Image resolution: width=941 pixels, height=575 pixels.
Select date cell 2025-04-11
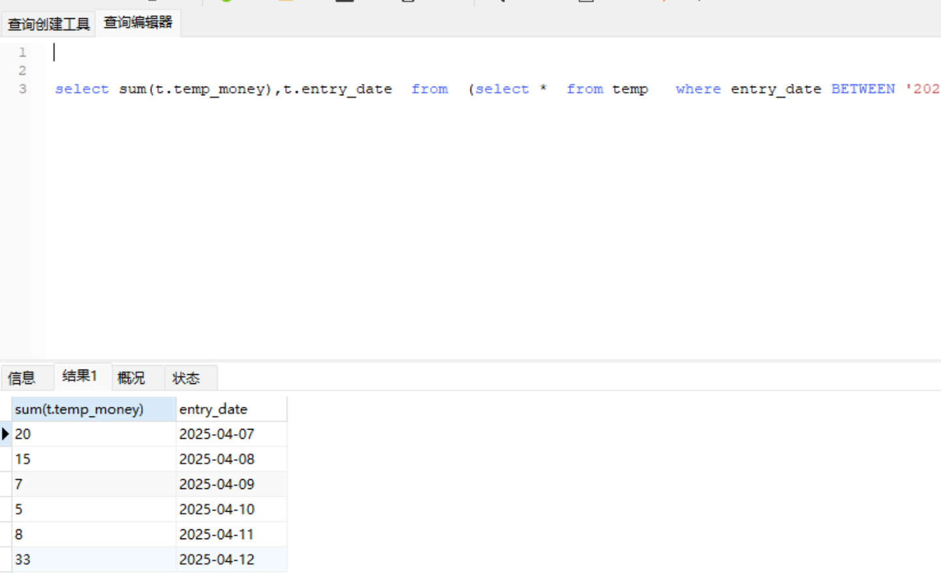point(231,534)
